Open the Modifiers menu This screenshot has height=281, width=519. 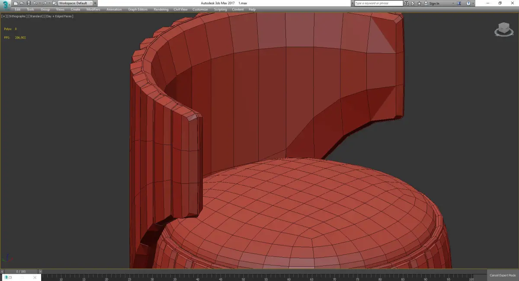click(93, 10)
